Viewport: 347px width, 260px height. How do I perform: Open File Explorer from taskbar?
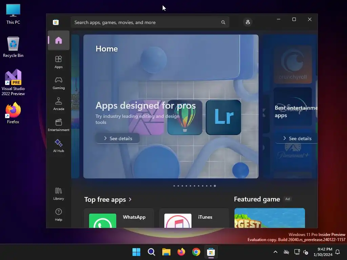pos(166,252)
